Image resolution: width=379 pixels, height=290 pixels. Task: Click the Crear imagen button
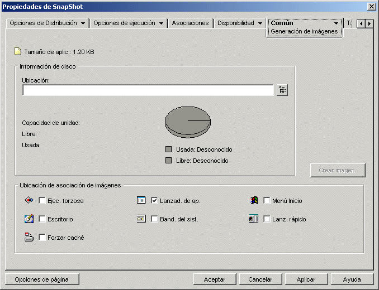click(x=338, y=170)
